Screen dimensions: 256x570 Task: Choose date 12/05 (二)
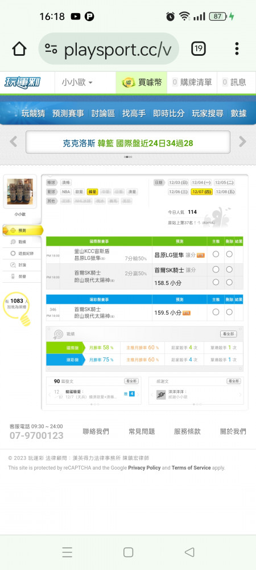click(x=225, y=182)
